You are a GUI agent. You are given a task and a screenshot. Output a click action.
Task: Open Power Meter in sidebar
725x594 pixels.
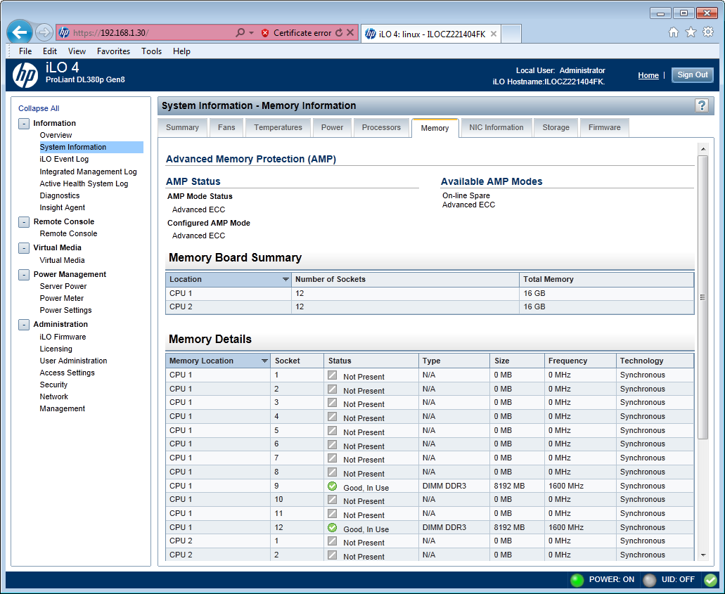point(61,298)
